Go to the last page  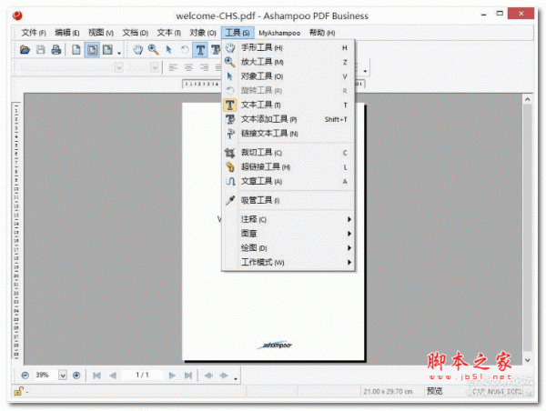(188, 376)
